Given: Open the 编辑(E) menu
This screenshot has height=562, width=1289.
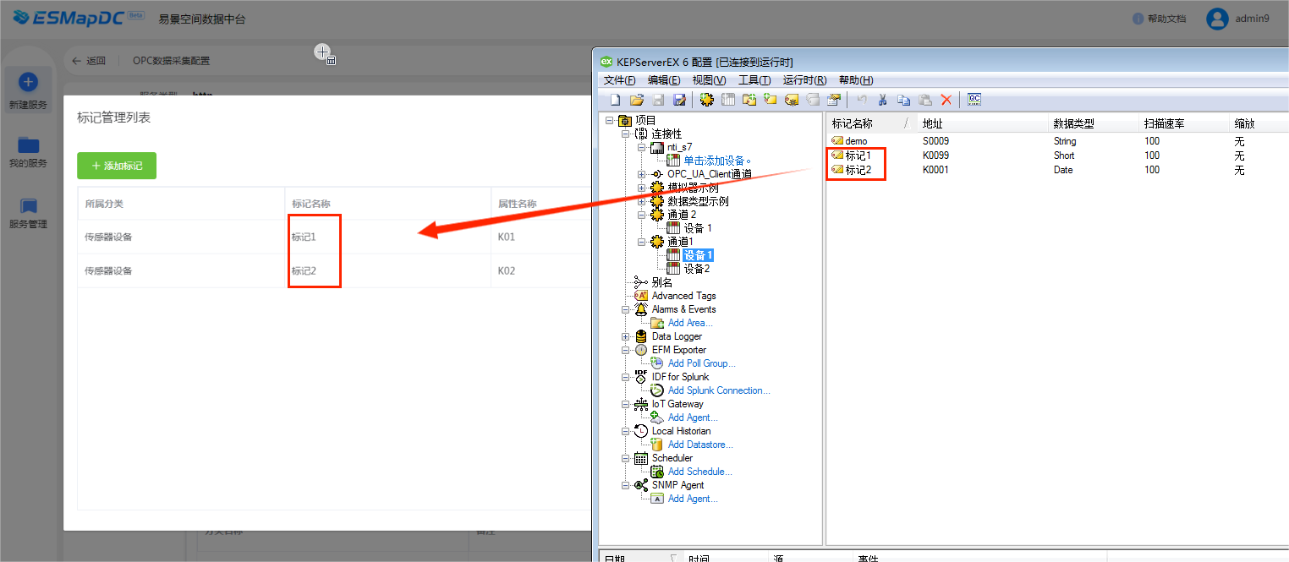Looking at the screenshot, I should 664,80.
